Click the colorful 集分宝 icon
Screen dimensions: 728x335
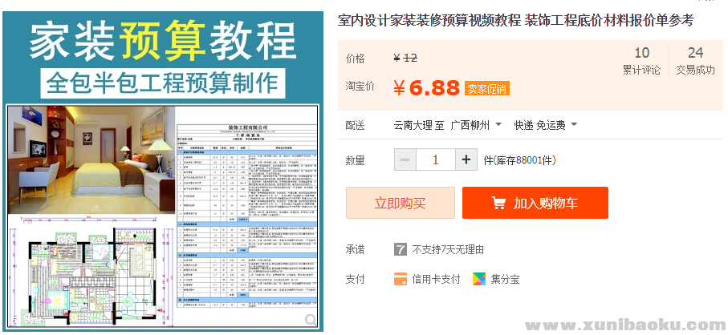(x=478, y=280)
